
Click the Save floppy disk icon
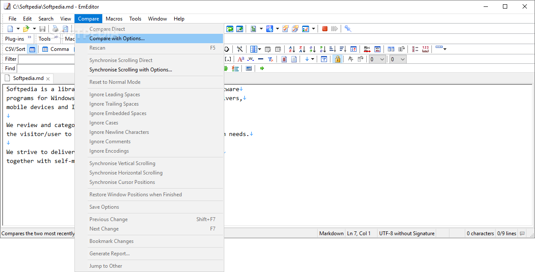(42, 29)
